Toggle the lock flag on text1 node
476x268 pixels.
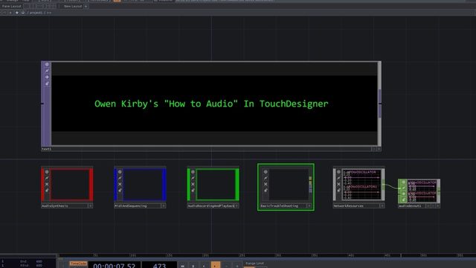pos(47,83)
